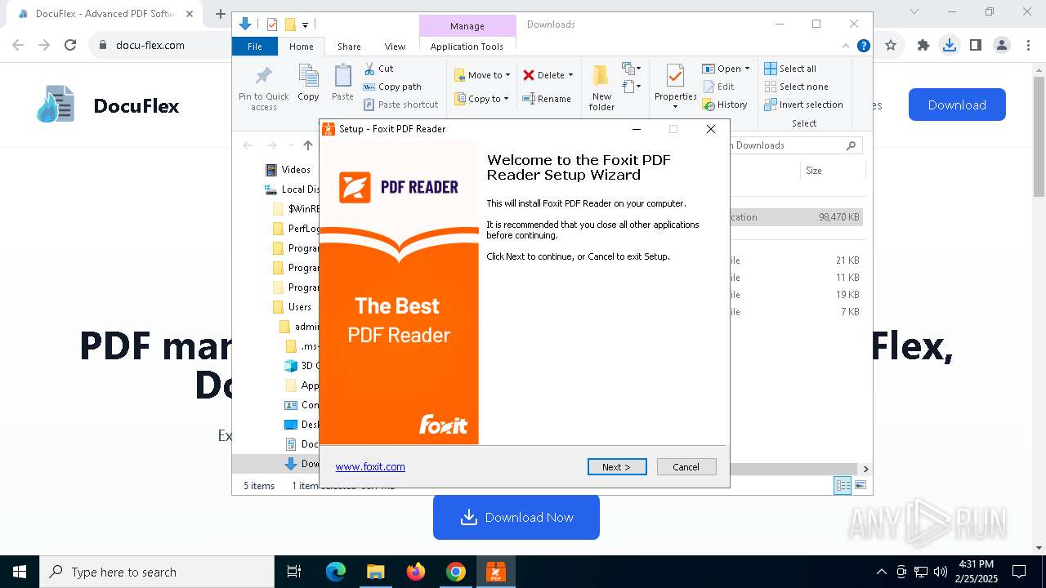
Task: Click the Properties icon
Action: pos(675,76)
